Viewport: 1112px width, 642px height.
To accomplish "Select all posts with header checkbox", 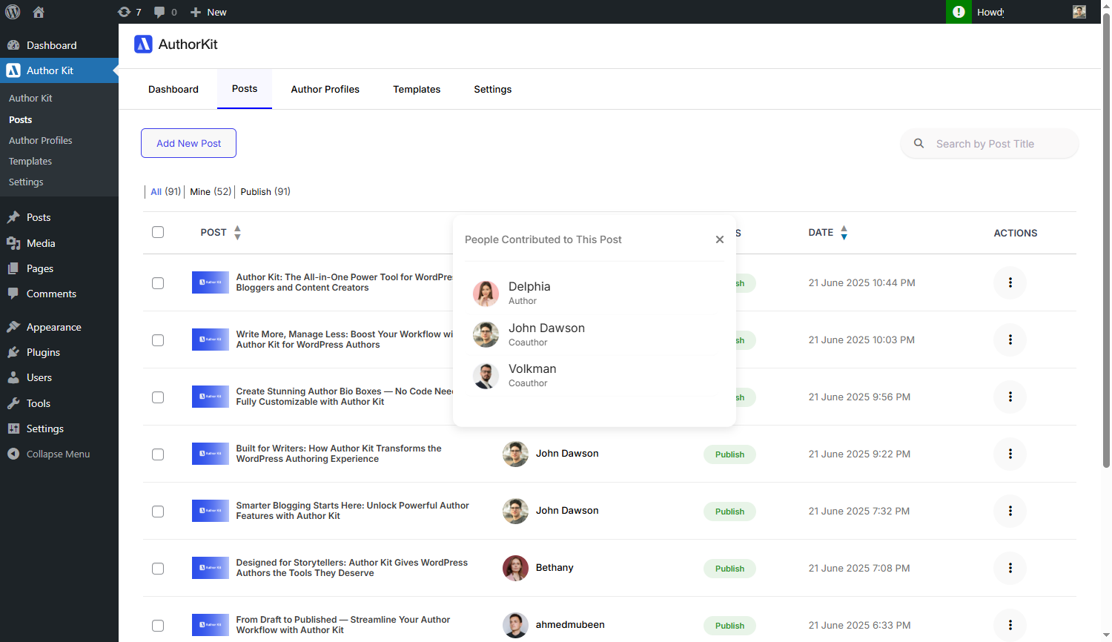I will click(158, 232).
